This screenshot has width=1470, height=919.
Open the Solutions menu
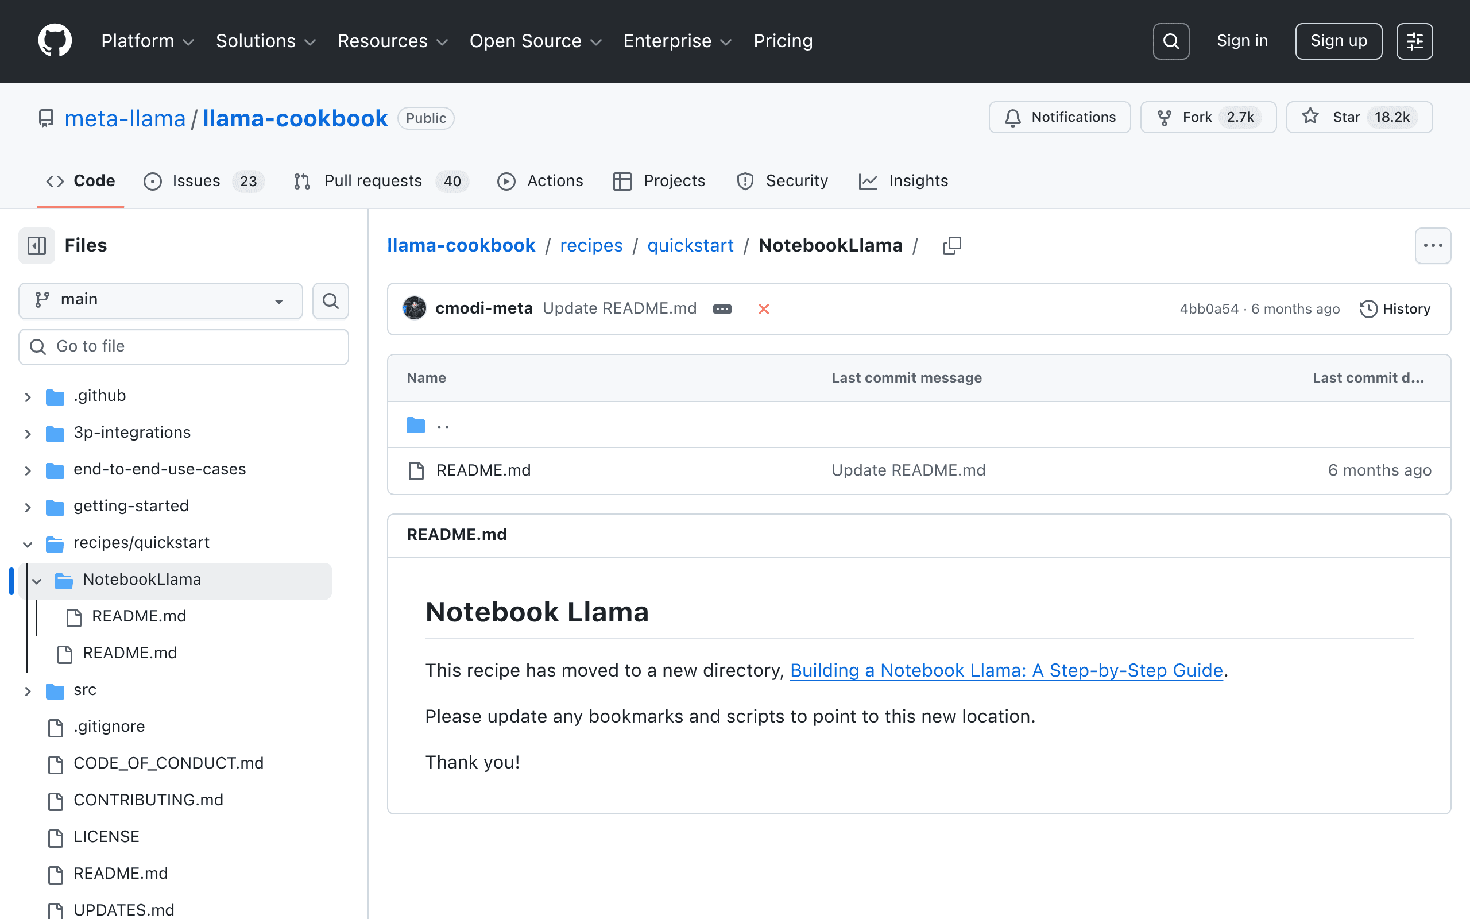pyautogui.click(x=265, y=41)
